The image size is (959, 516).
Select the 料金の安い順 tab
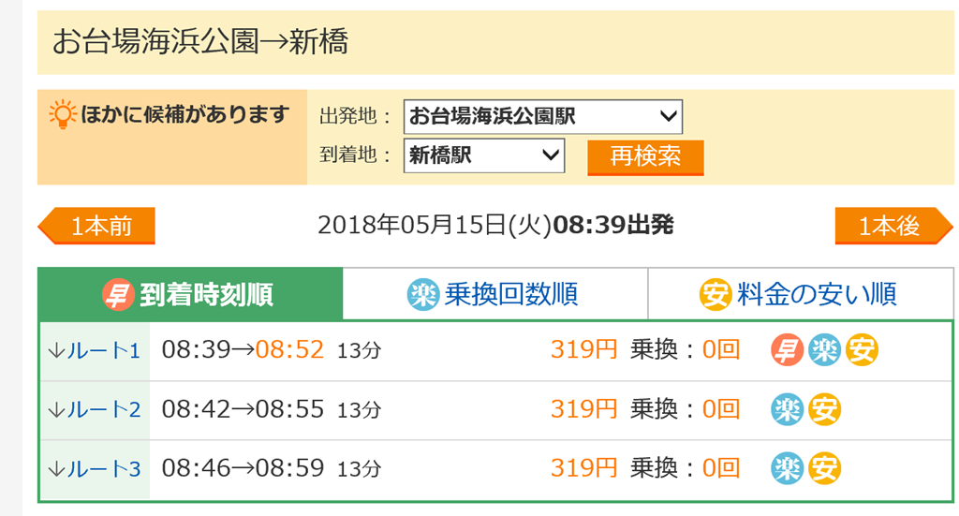pyautogui.click(x=800, y=295)
